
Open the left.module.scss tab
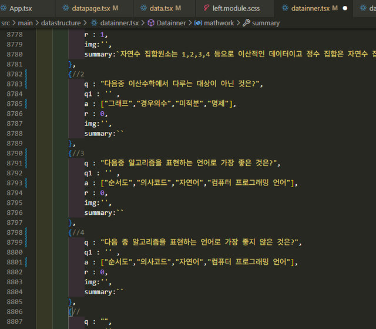235,8
